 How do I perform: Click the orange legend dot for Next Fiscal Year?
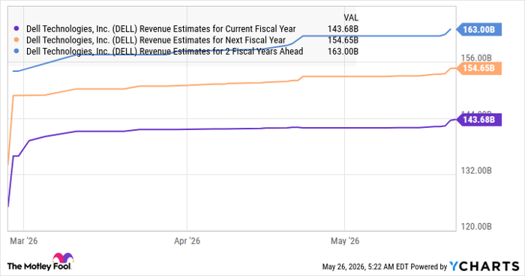16,40
